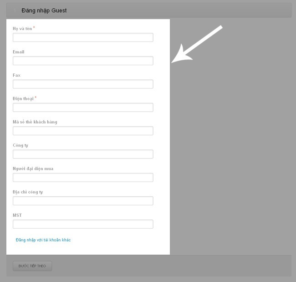Click the Địa chỉ công ty input
296x282 pixels.
(x=83, y=201)
